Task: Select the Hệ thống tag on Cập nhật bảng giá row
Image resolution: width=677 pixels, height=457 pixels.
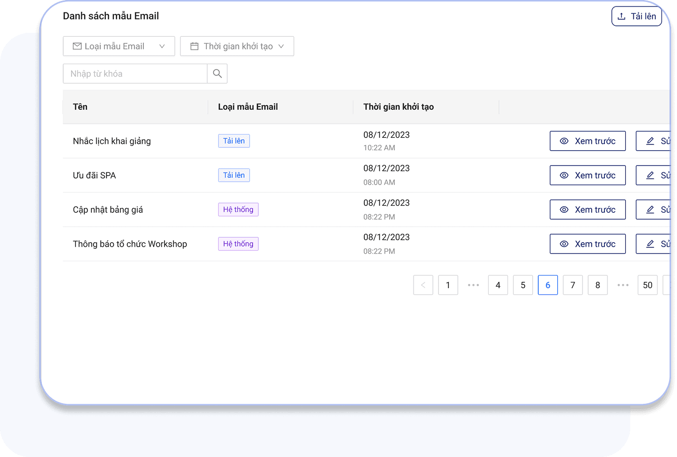Action: pos(238,209)
